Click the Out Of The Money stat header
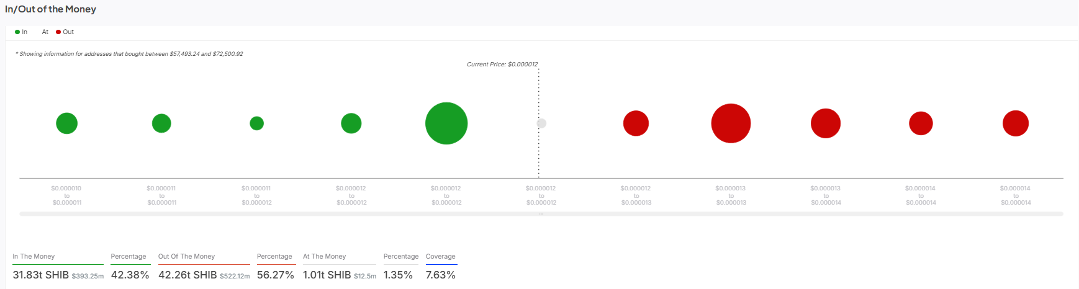Image resolution: width=1079 pixels, height=289 pixels. click(186, 257)
